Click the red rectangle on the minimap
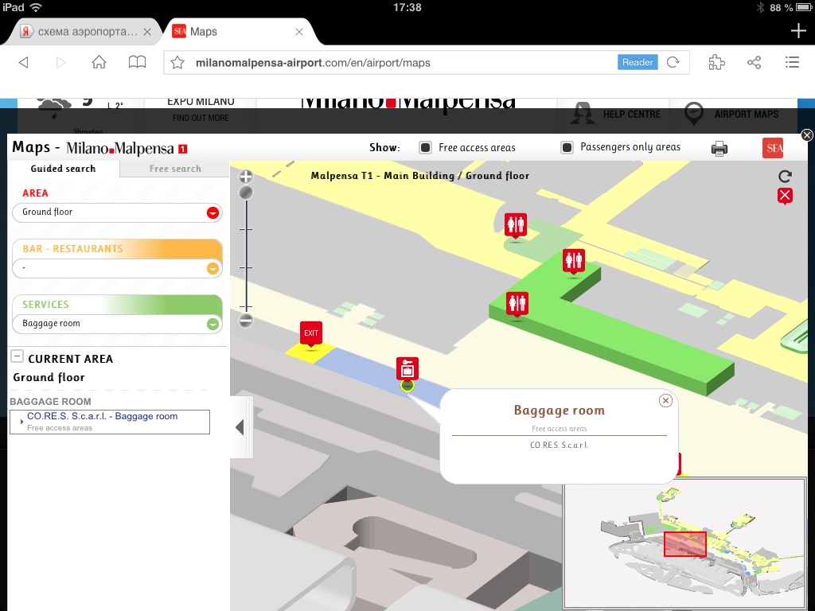This screenshot has width=815, height=611. tap(684, 544)
